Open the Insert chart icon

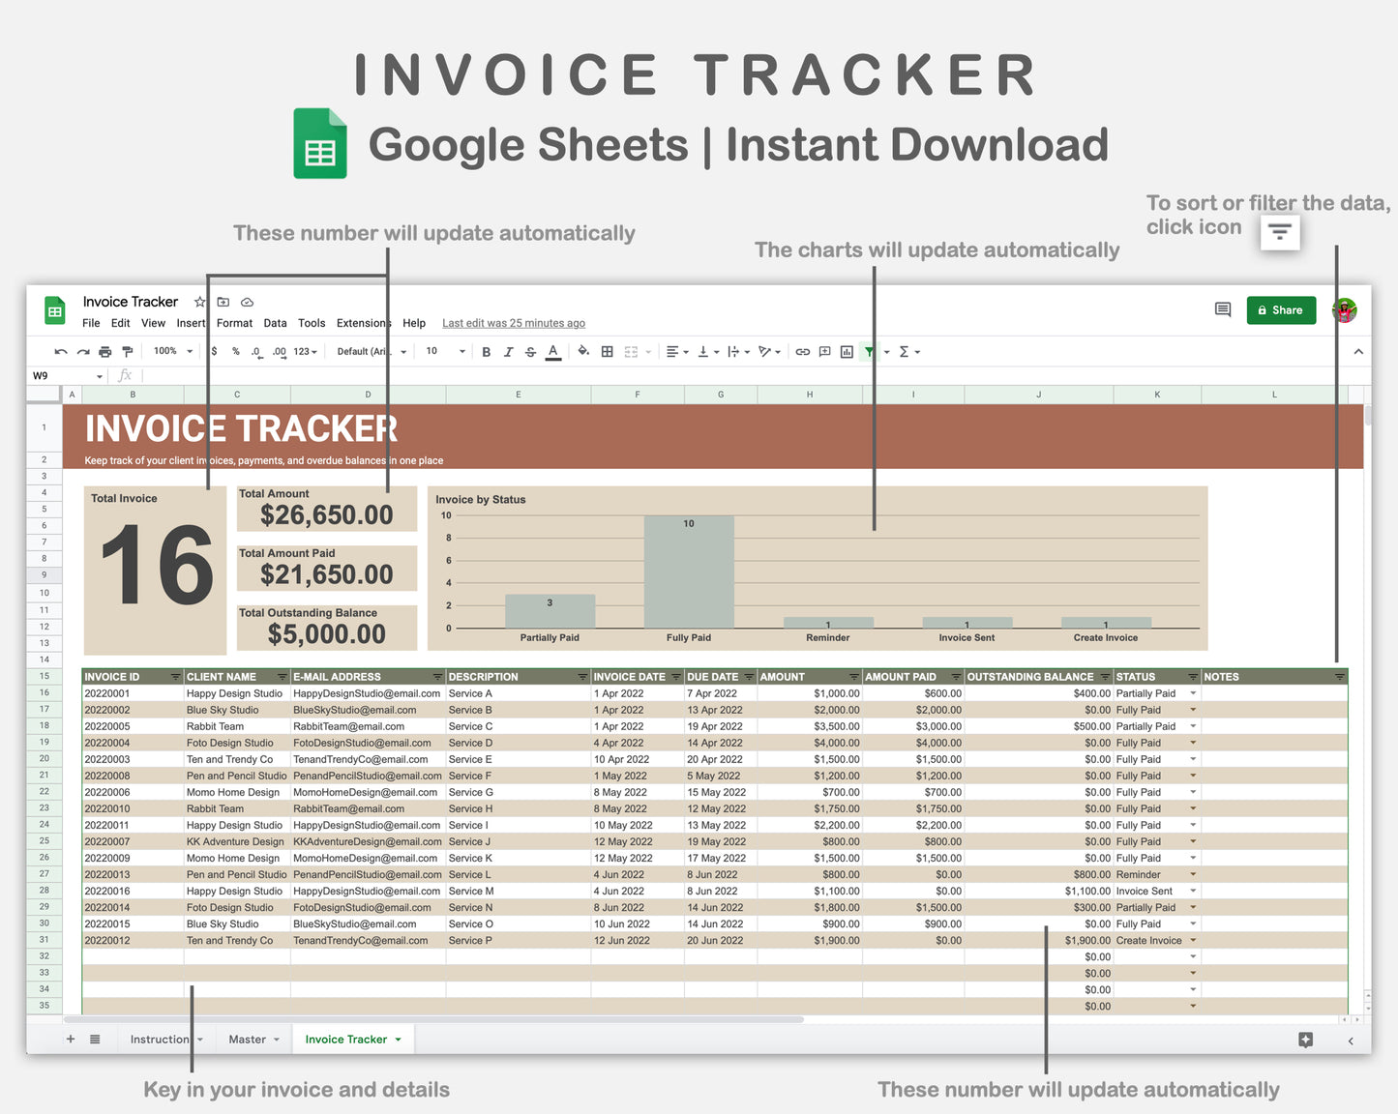coord(846,351)
